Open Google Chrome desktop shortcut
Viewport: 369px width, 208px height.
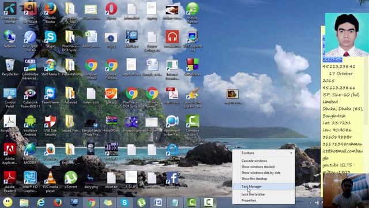(111, 69)
